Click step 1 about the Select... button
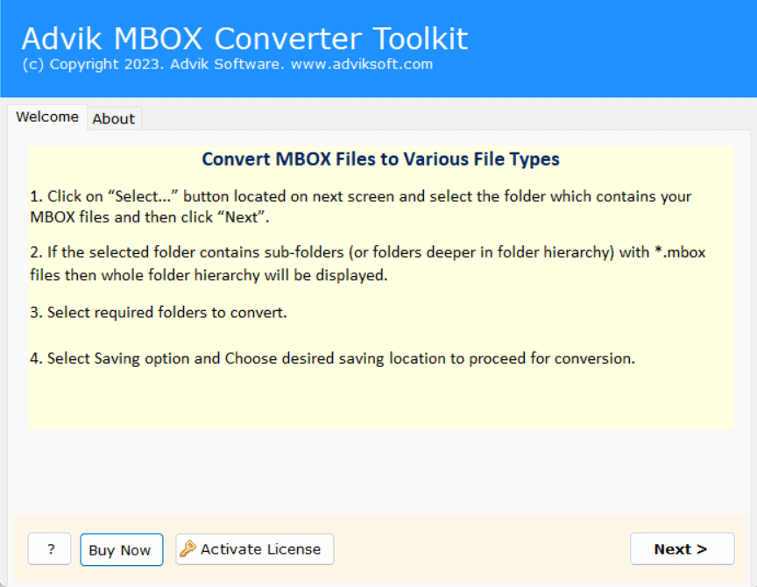 click(x=361, y=207)
